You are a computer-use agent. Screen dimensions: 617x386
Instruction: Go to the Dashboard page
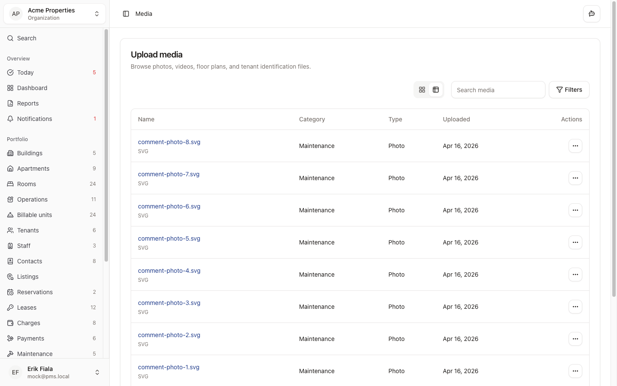coord(32,88)
